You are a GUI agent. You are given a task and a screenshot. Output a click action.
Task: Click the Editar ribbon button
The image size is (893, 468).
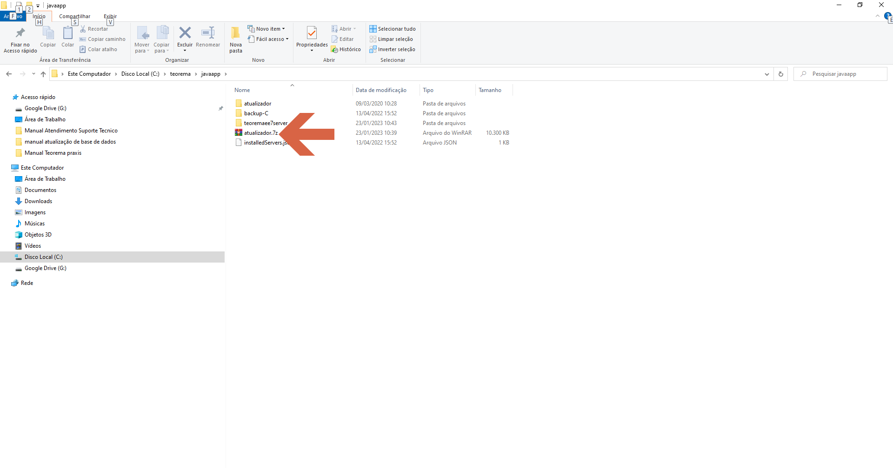tap(342, 39)
